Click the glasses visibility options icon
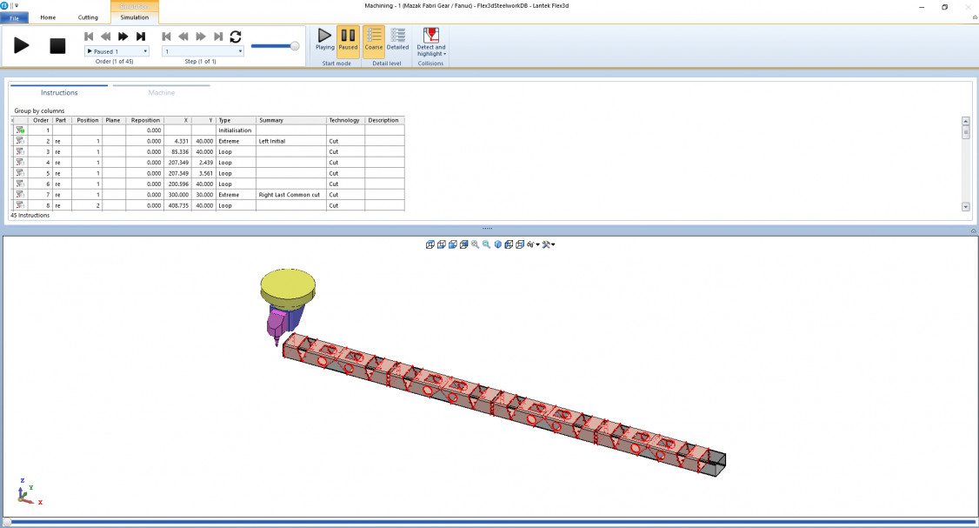Viewport: 979px width, 528px height. tap(531, 244)
